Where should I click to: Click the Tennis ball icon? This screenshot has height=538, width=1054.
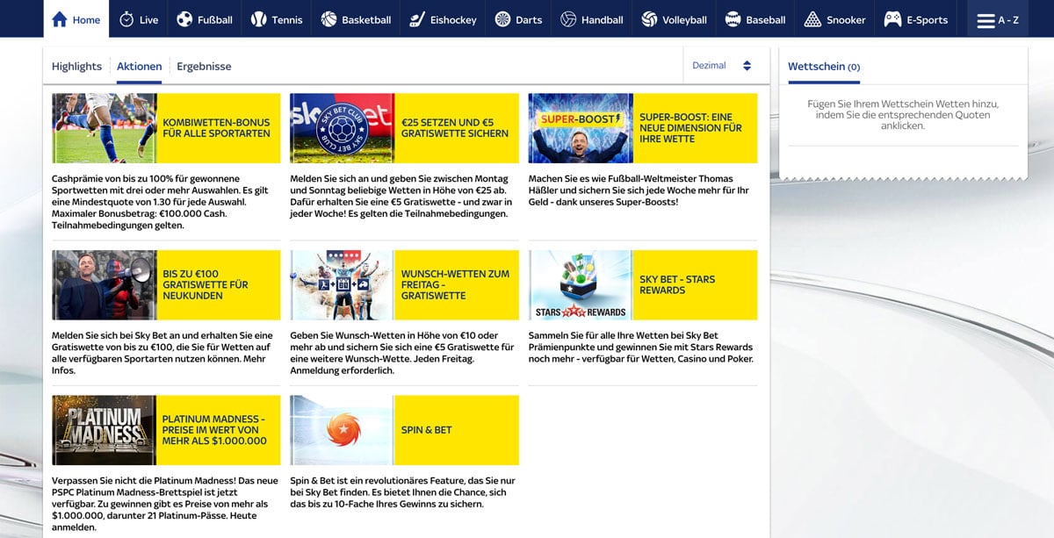(x=258, y=19)
